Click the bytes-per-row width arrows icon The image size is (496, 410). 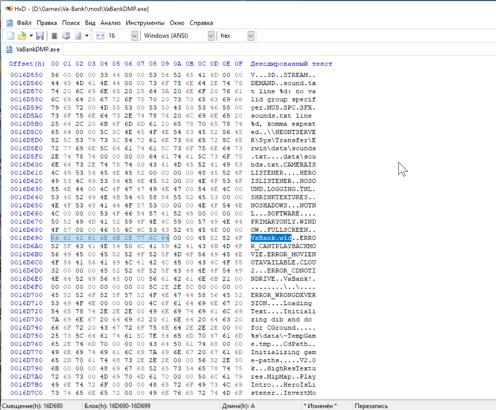click(100, 36)
